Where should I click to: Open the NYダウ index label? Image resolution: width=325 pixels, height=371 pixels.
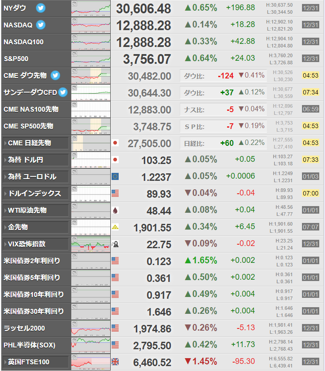click(15, 8)
